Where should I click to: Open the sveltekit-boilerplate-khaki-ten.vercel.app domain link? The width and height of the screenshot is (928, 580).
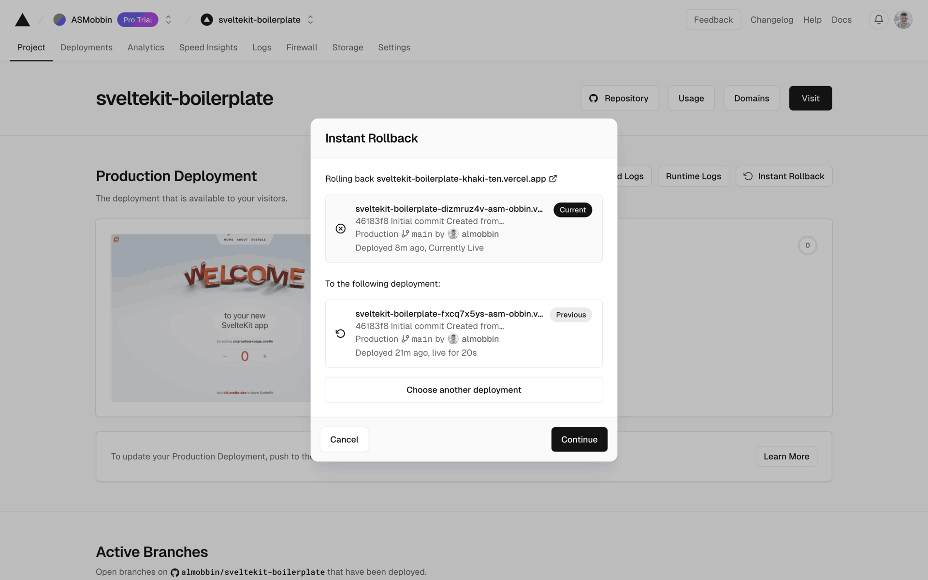(x=461, y=179)
